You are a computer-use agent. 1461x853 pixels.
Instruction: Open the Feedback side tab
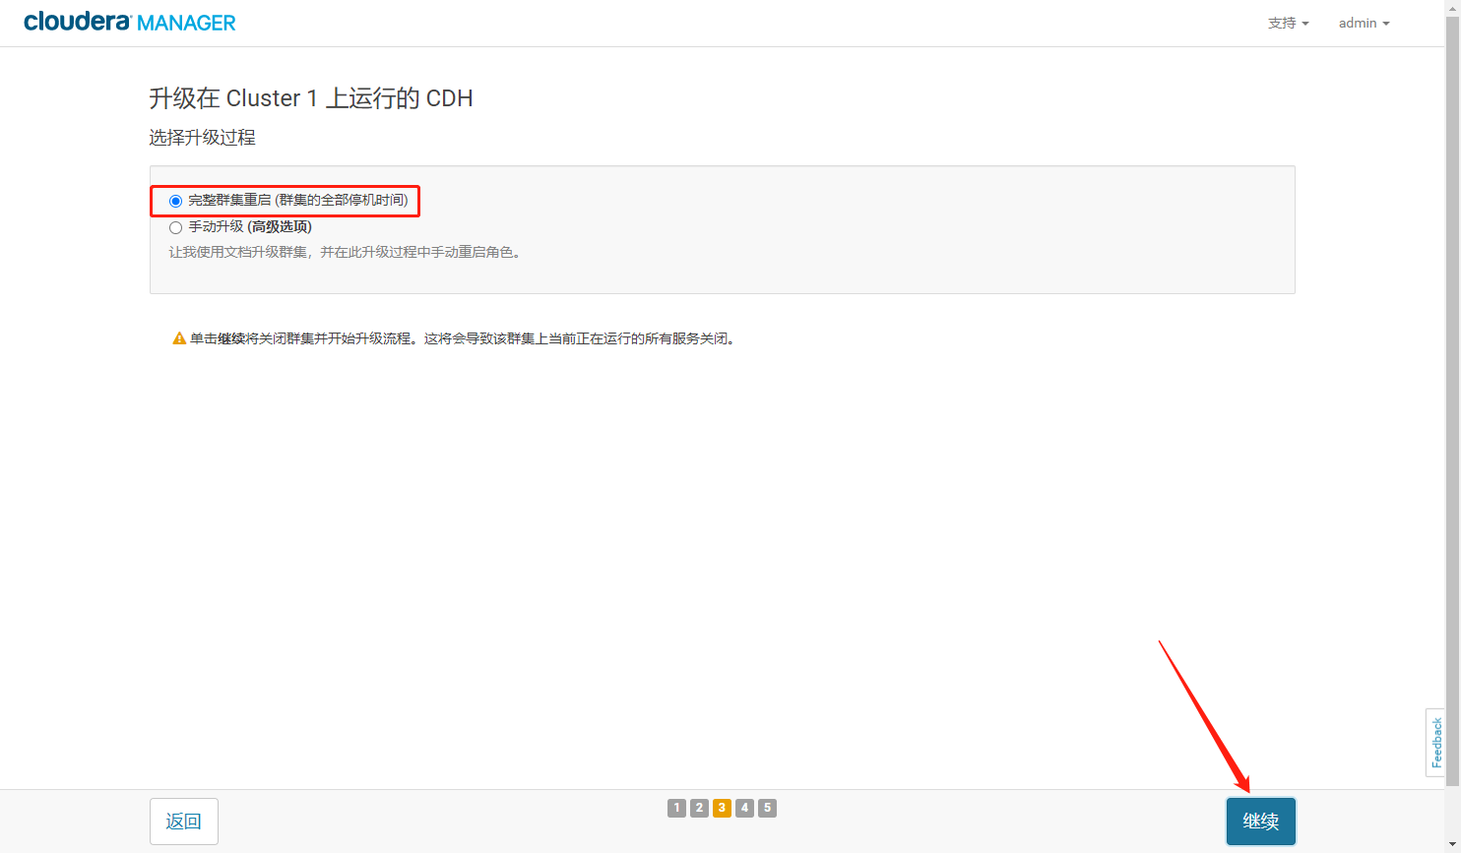click(x=1435, y=743)
